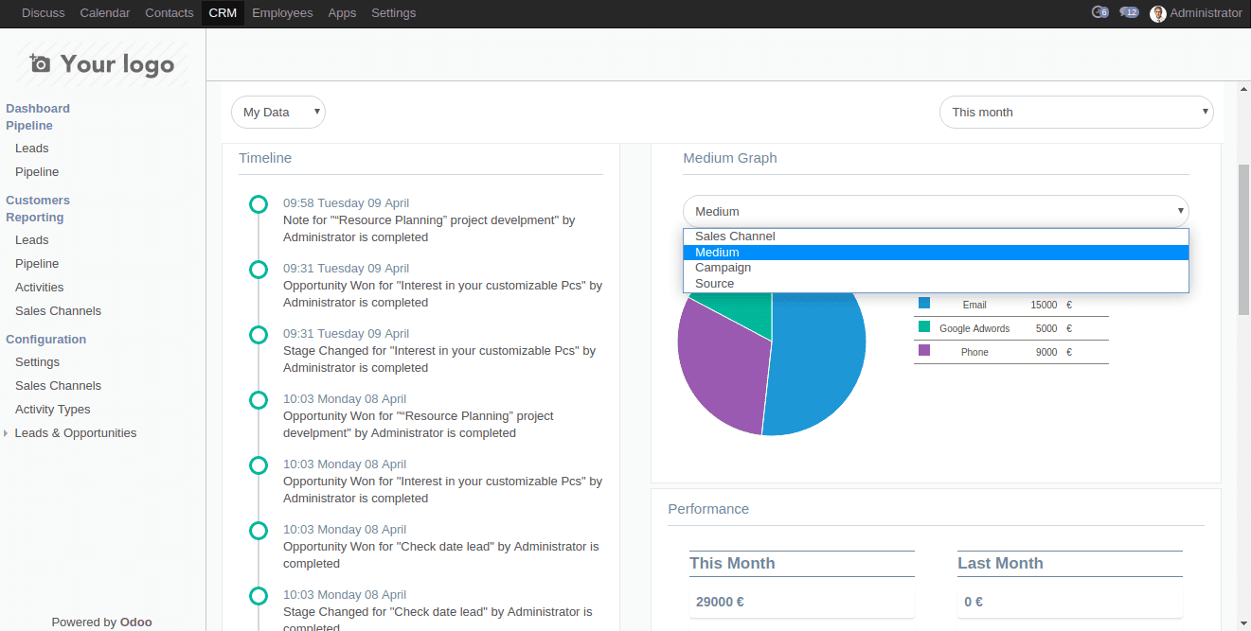Click the blue Email legend swatch
The image size is (1251, 631).
tap(924, 304)
